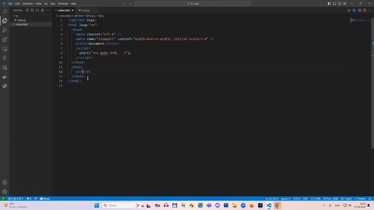This screenshot has height=210, width=374.
Task: Toggle the primary side bar layout
Action: point(329,3)
